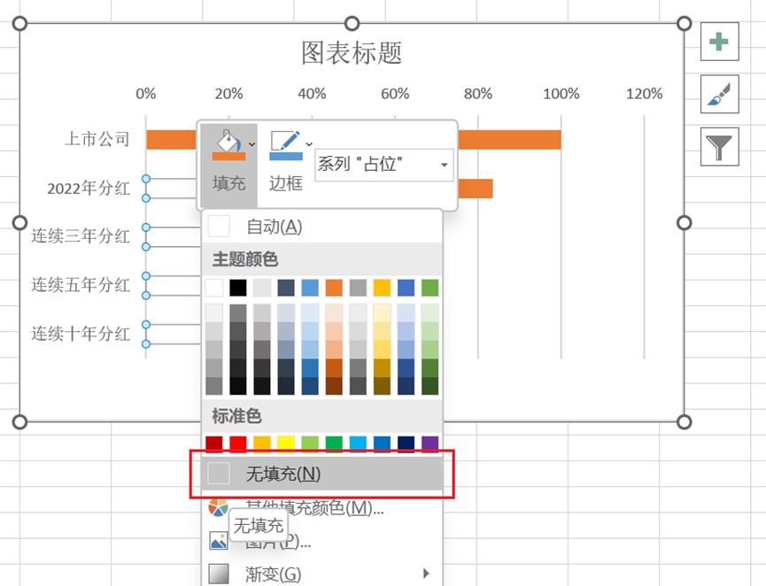Click the chart title 图表标题

tap(352, 53)
